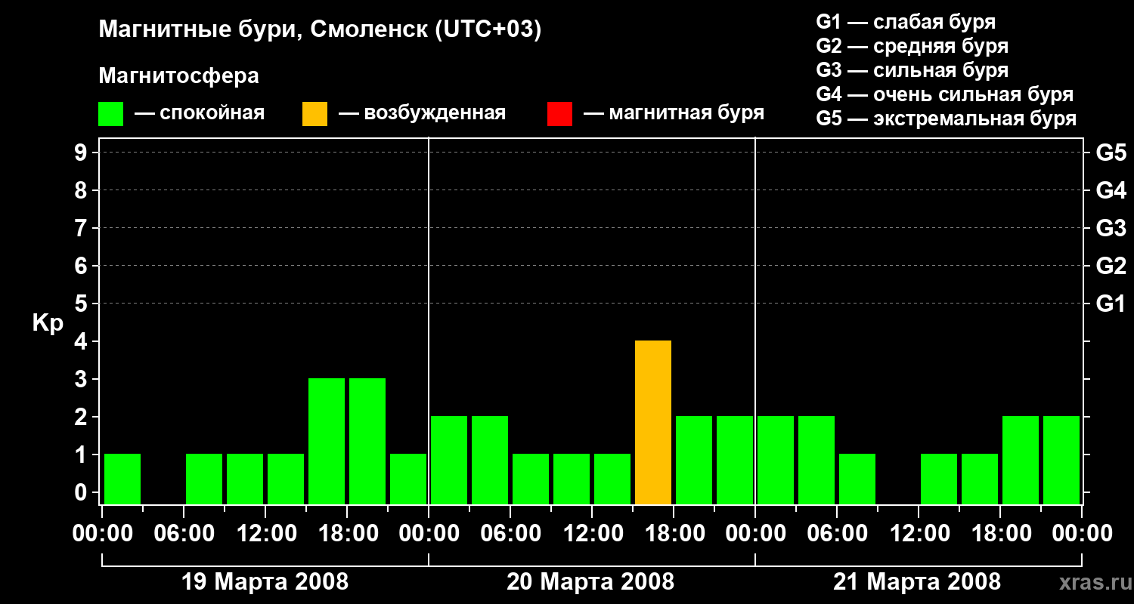Click the «G5 — экстремальная буря» legend line
Image resolution: width=1134 pixels, height=604 pixels.
[x=947, y=119]
